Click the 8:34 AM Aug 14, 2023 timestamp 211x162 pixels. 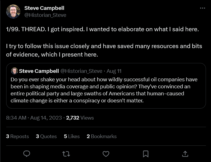tap(34, 118)
